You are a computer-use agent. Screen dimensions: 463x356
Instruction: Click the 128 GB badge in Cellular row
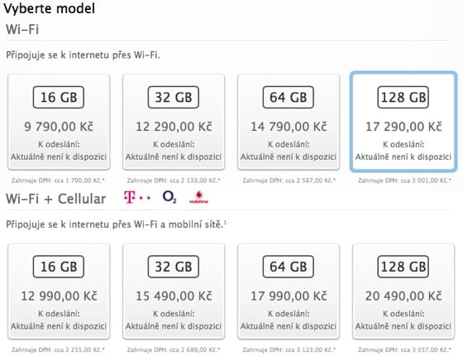click(x=403, y=267)
